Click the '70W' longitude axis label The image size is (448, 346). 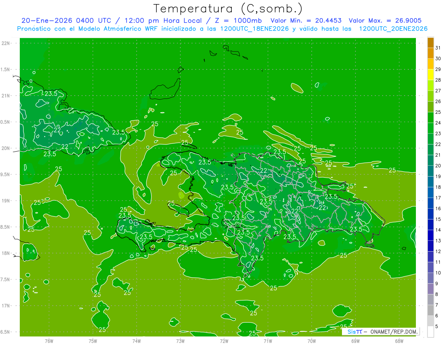[x=312, y=341]
